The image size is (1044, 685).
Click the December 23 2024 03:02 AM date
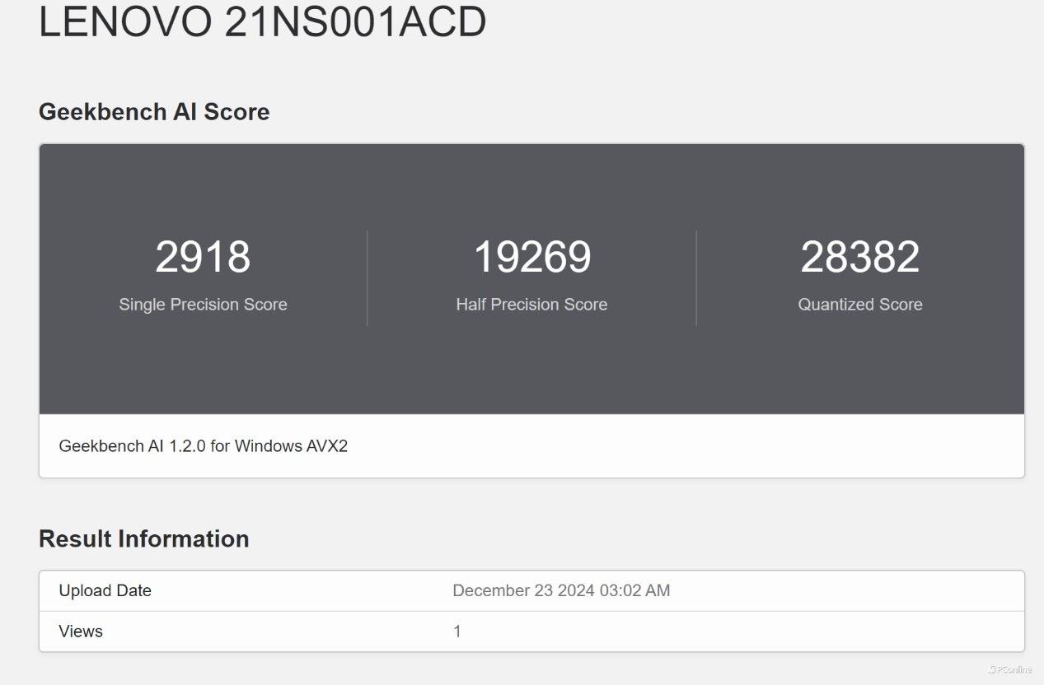(x=561, y=591)
